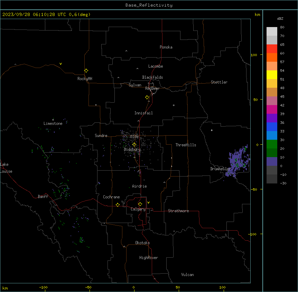This screenshot has height=292, width=298.
Task: Click the Base_Reflectivity title
Action: [x=149, y=5]
